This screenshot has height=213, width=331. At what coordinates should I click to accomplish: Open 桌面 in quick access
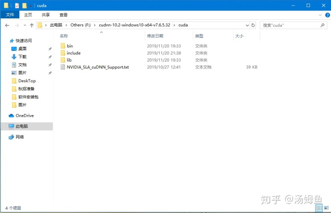(22, 49)
